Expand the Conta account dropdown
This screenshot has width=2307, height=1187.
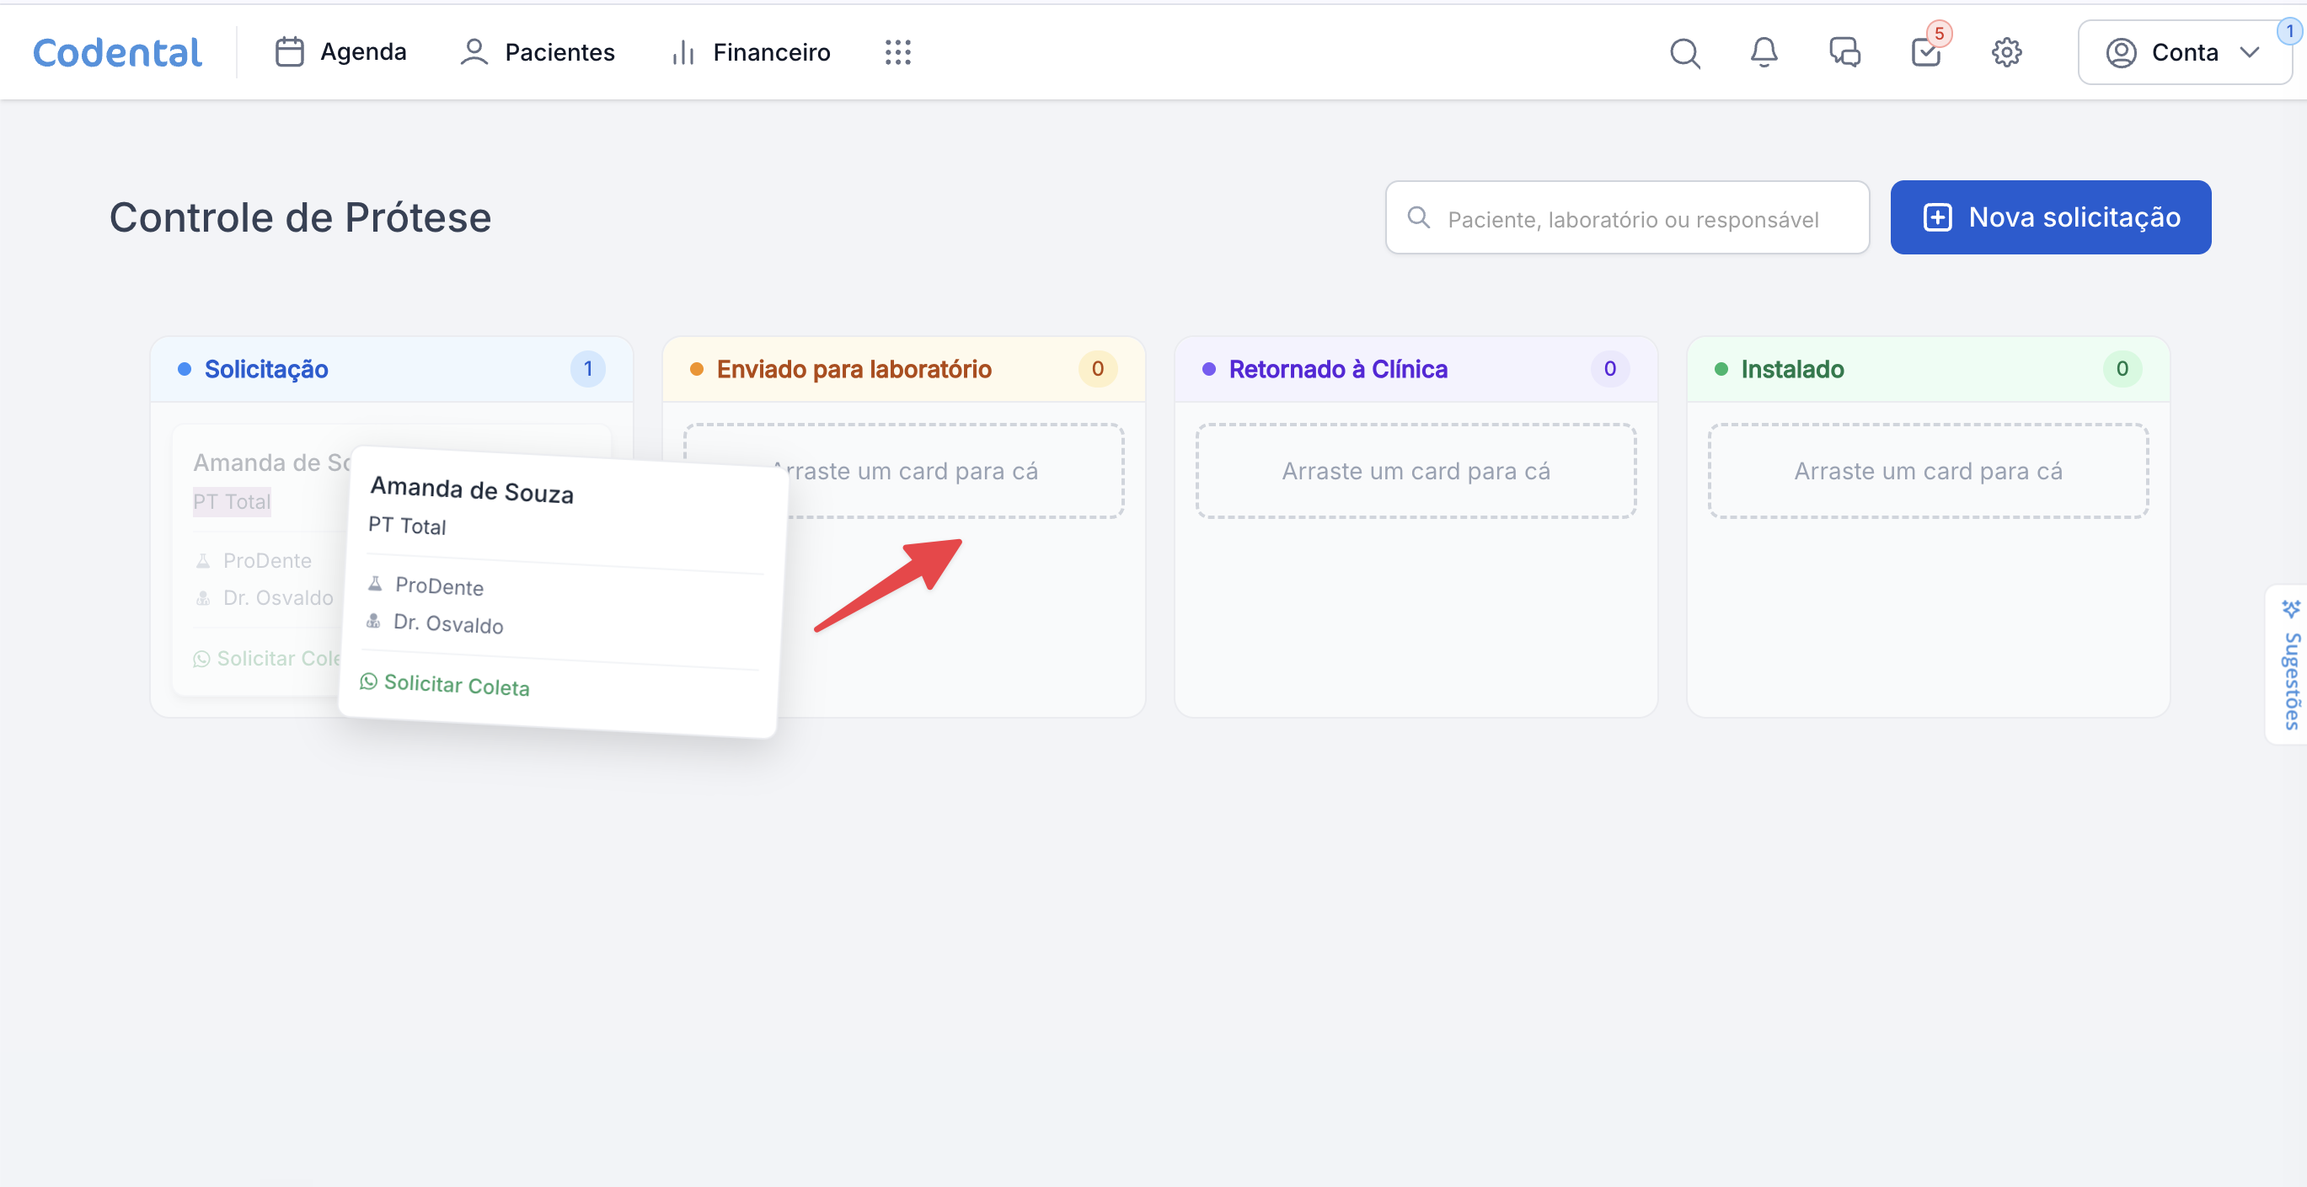click(x=2183, y=52)
